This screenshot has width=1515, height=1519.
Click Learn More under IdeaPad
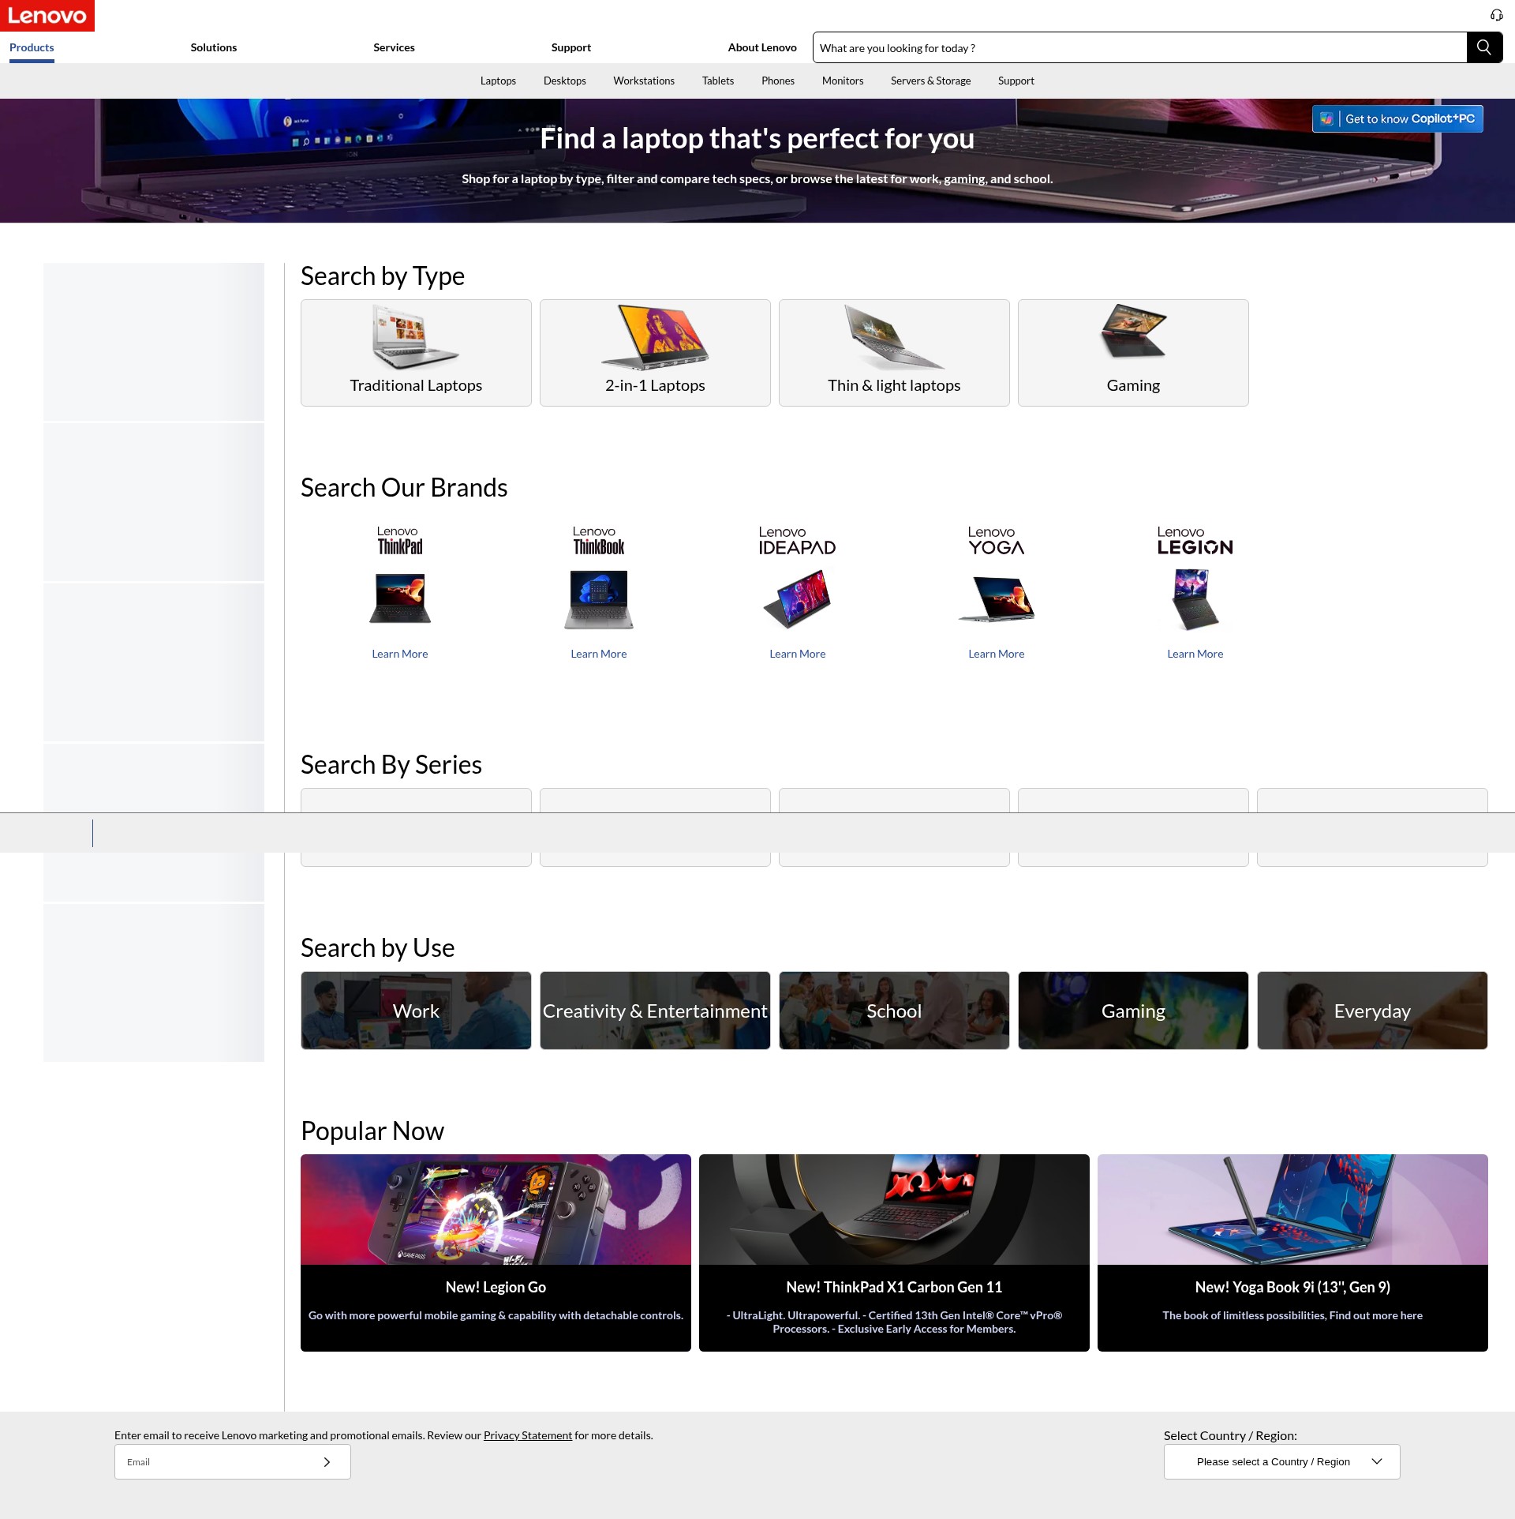(798, 654)
